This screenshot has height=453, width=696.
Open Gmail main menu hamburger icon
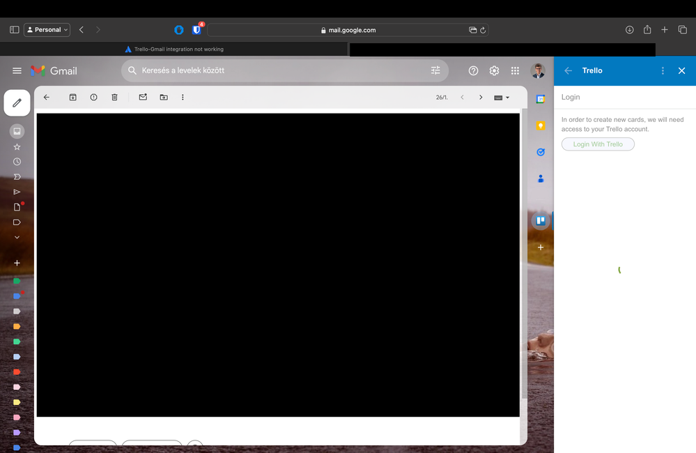17,70
